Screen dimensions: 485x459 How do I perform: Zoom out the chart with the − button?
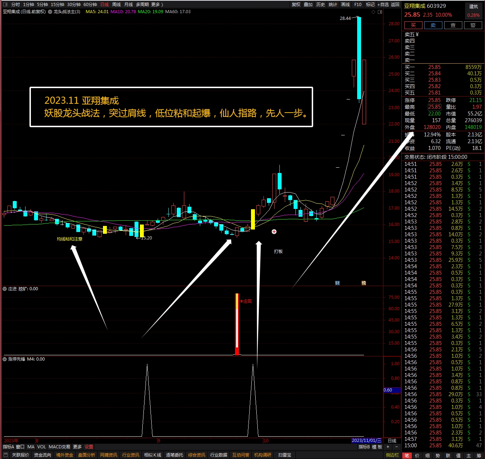point(397,447)
